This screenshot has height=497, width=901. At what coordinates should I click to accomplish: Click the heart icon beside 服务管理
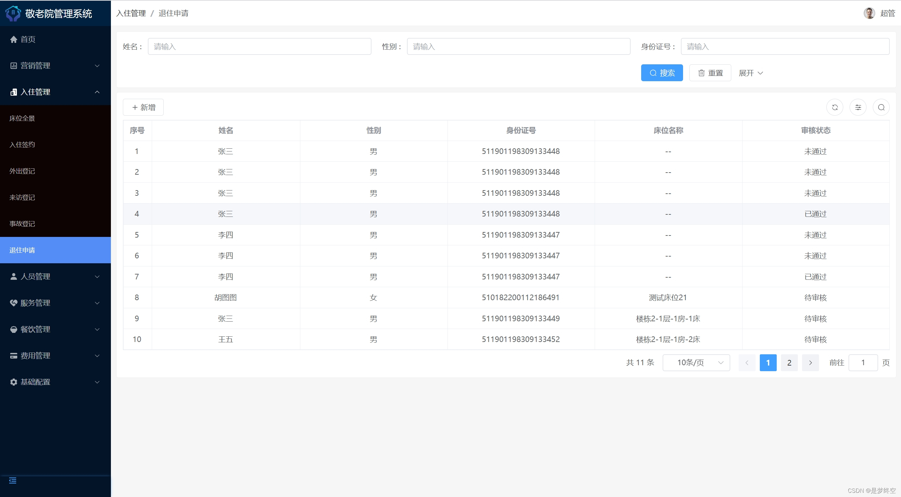pyautogui.click(x=14, y=303)
